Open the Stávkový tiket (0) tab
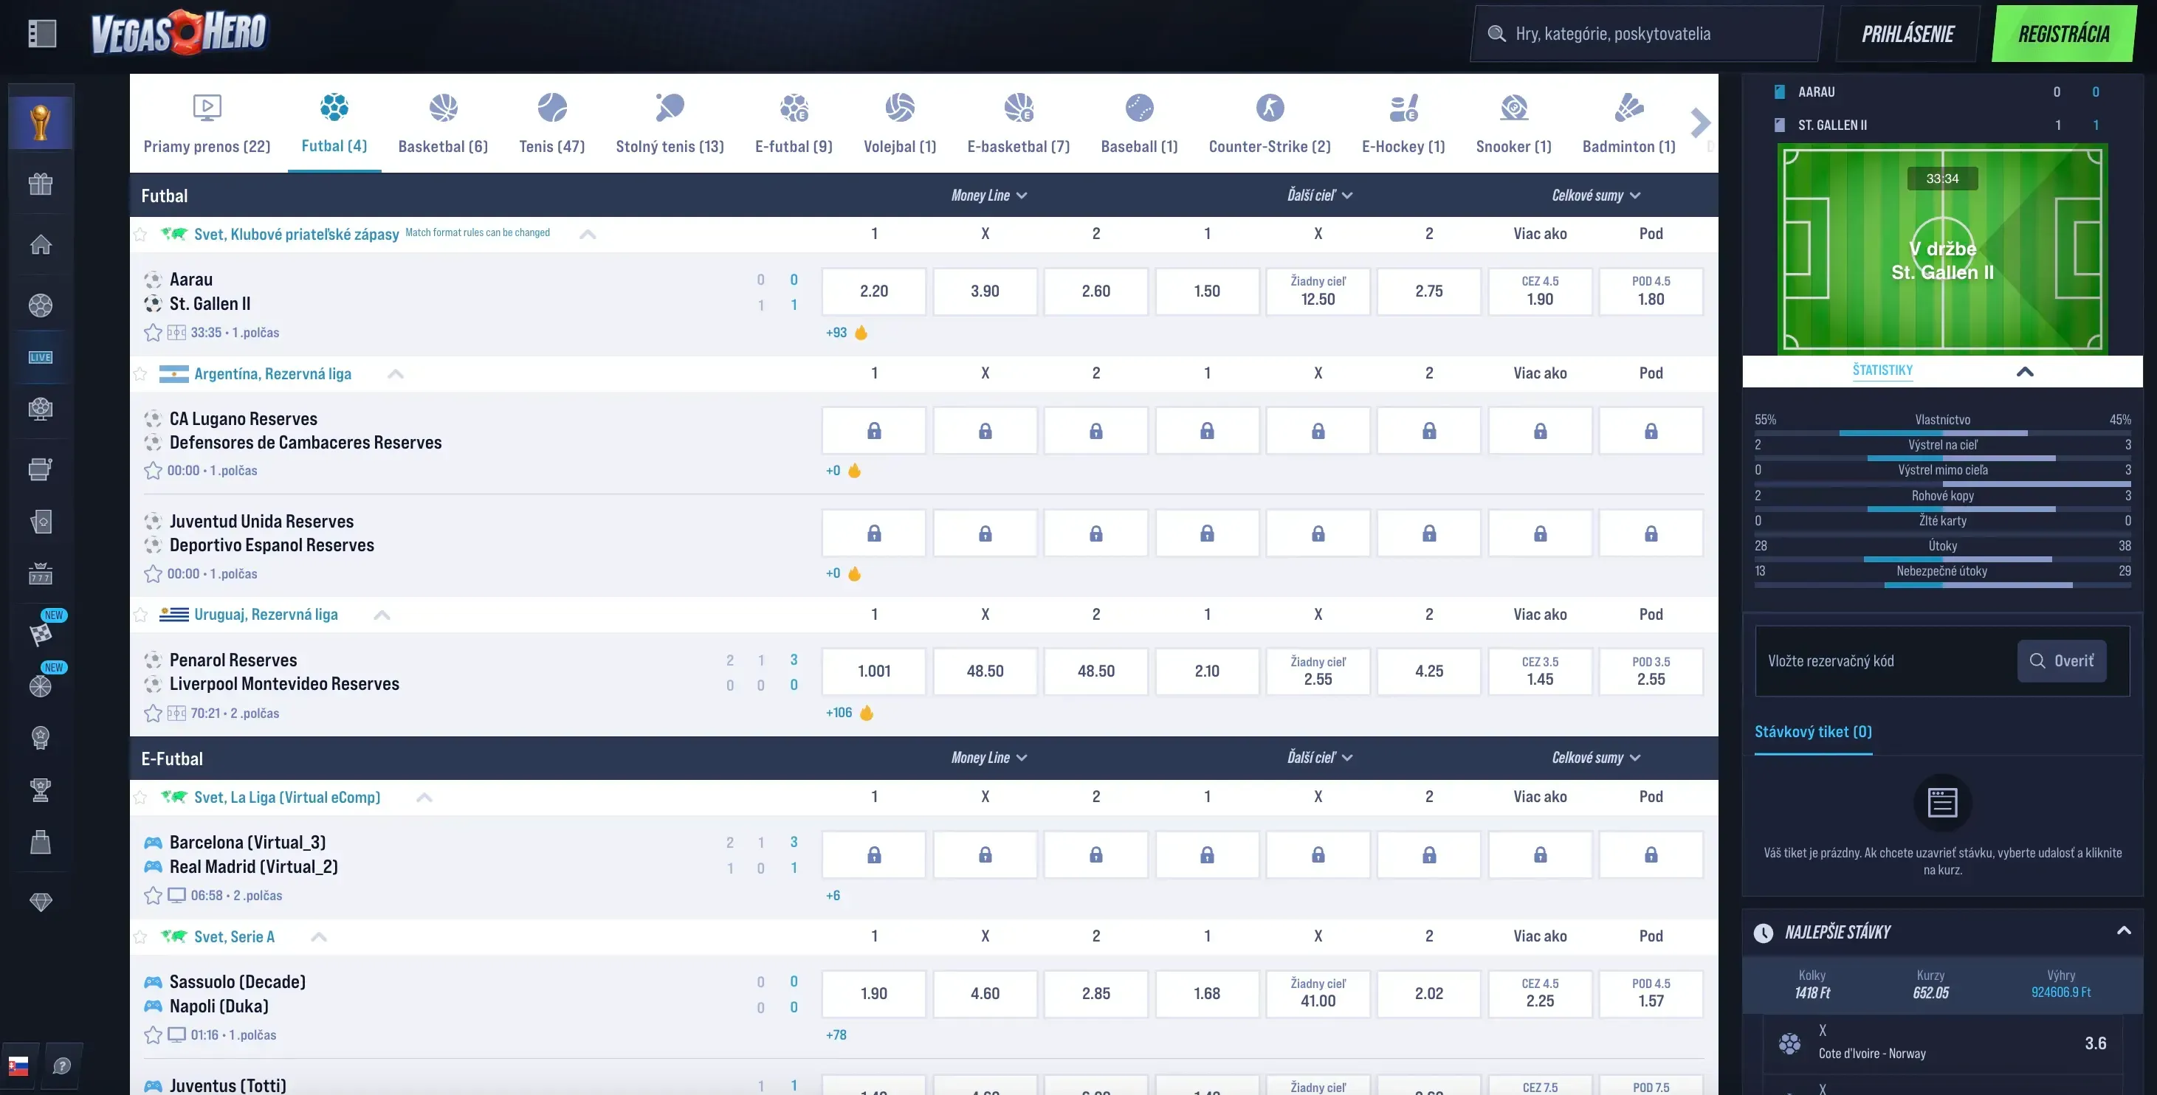The width and height of the screenshot is (2157, 1095). [1813, 732]
